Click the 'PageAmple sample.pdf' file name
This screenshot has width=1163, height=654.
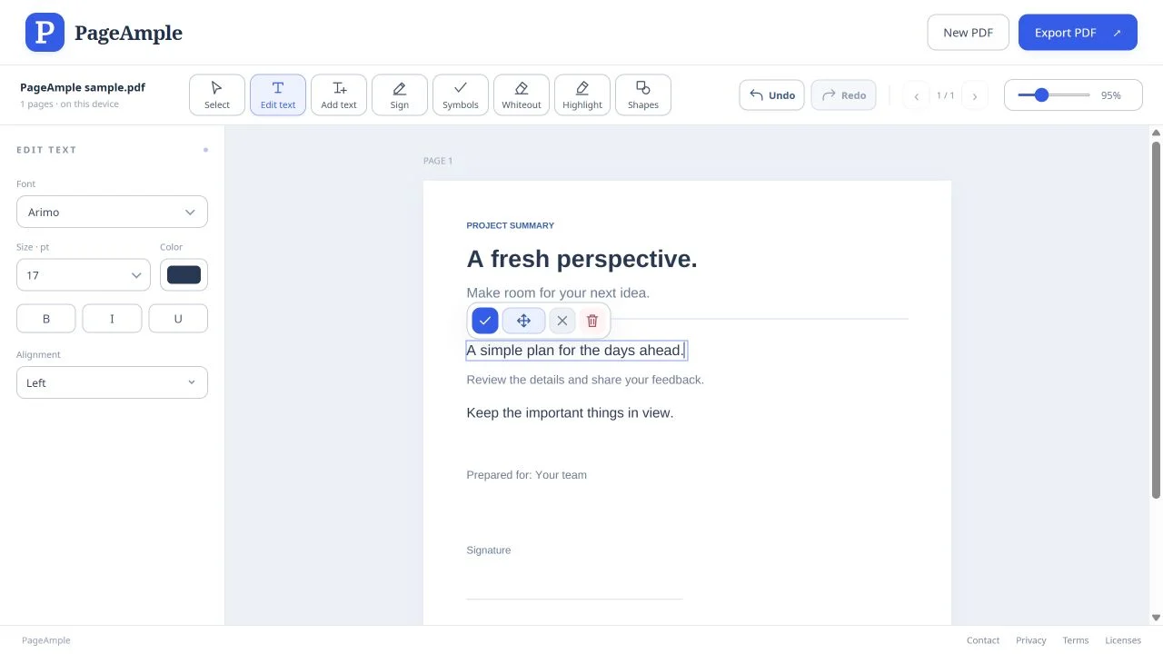[83, 87]
